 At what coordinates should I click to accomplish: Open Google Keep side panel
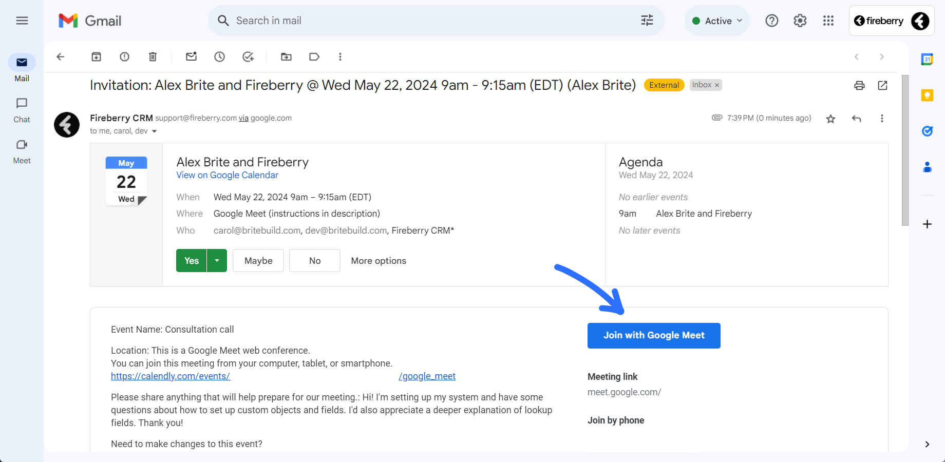pyautogui.click(x=927, y=95)
